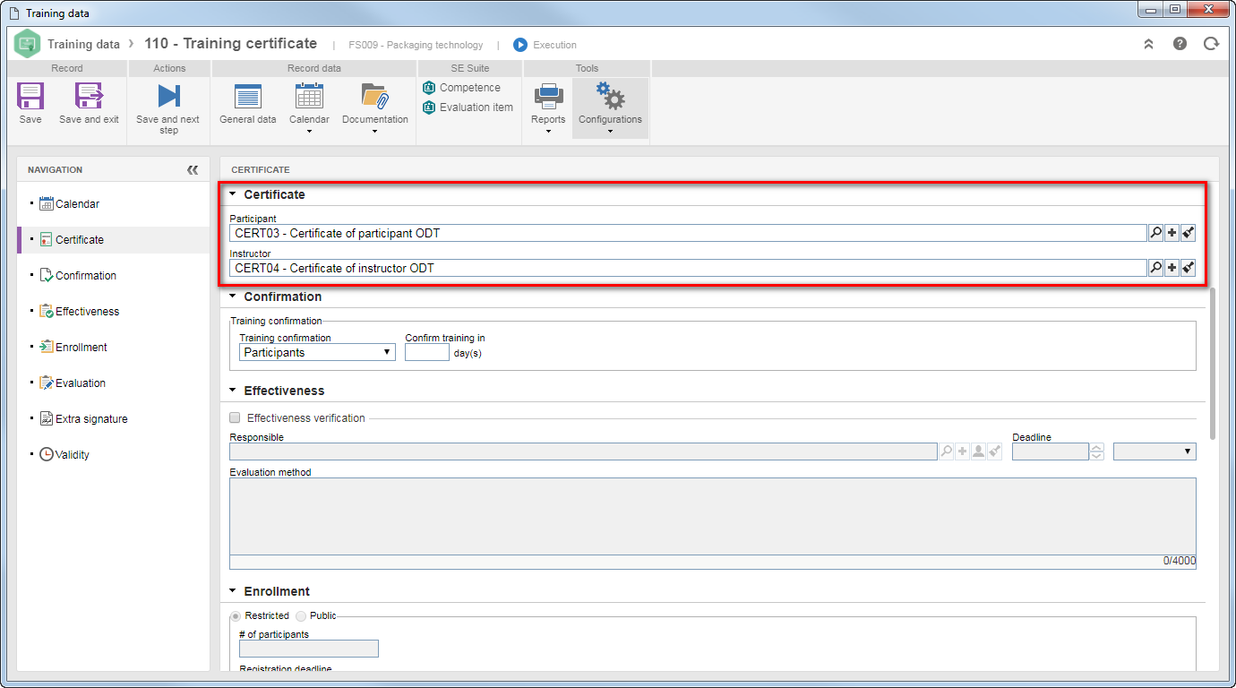Image resolution: width=1236 pixels, height=688 pixels.
Task: Open Competence in SE Suite
Action: point(461,88)
